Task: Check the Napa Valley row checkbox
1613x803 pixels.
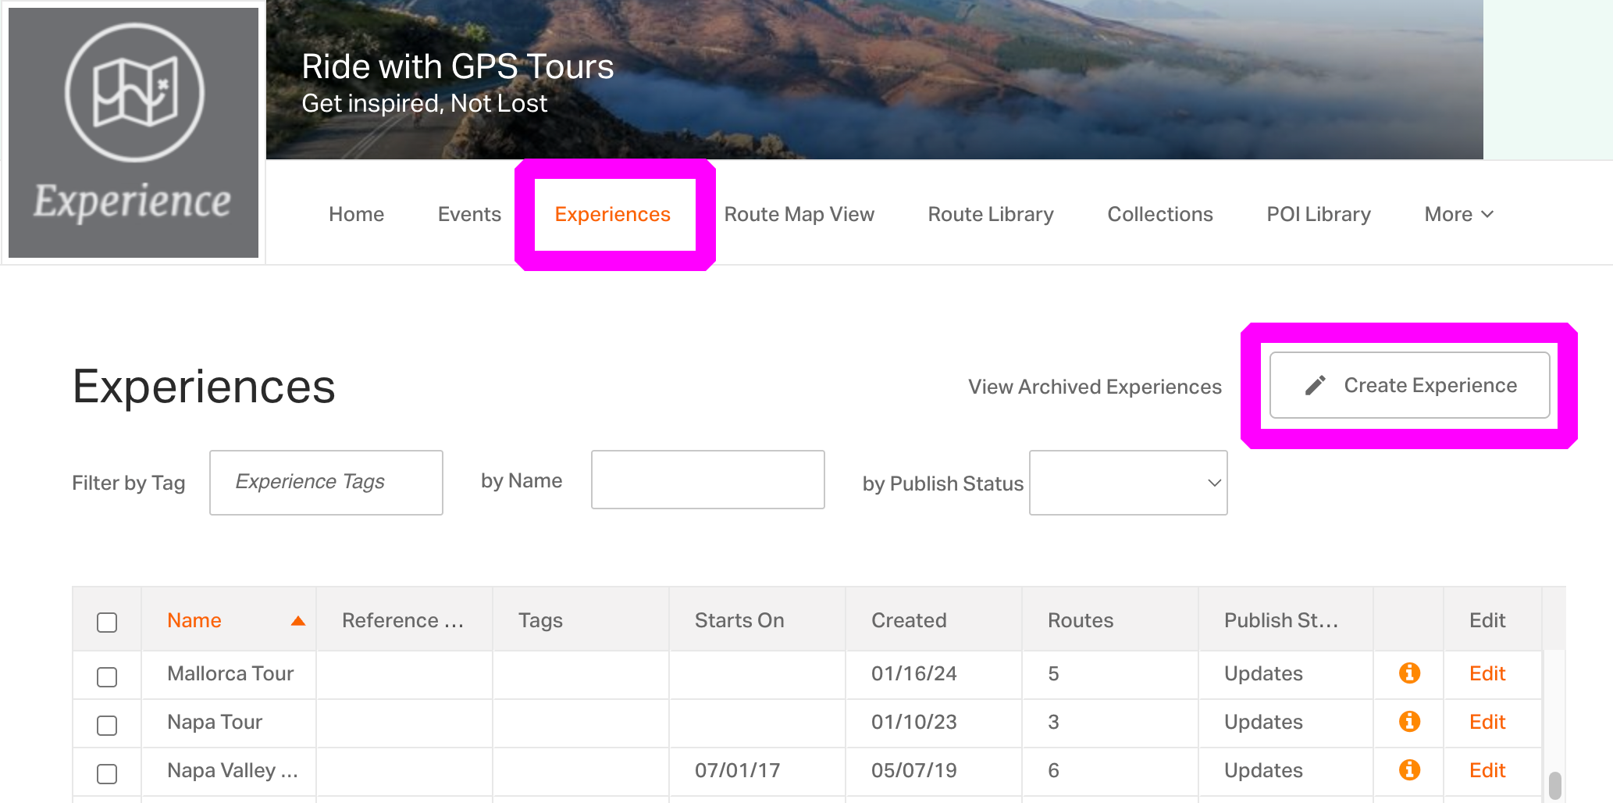Action: pyautogui.click(x=107, y=773)
